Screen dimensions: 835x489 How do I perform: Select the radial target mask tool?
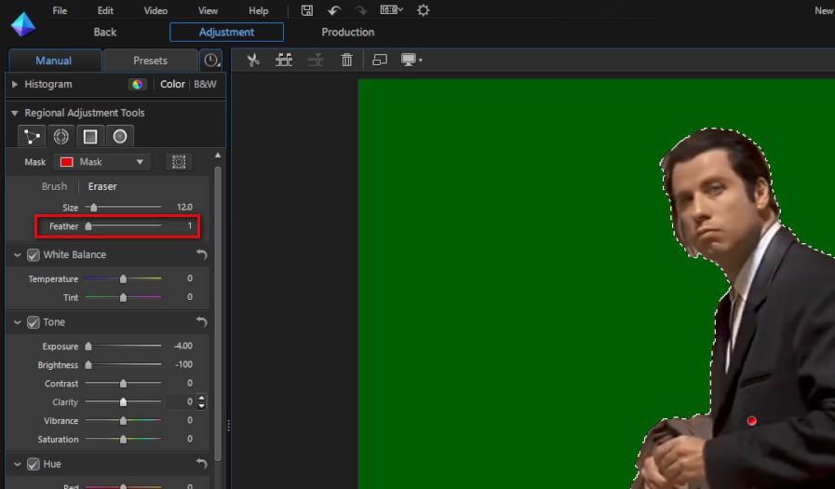[61, 136]
